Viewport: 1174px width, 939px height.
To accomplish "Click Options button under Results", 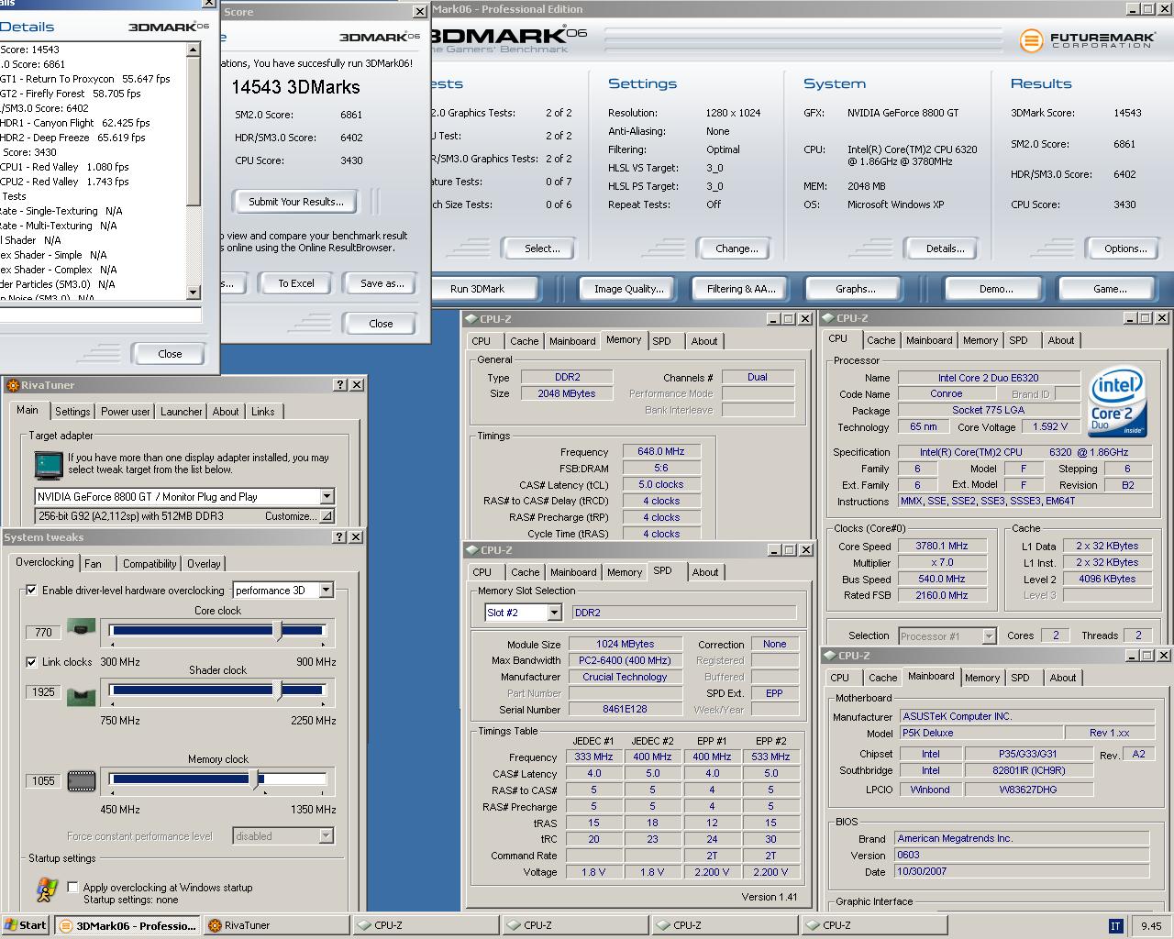I will pos(1125,249).
